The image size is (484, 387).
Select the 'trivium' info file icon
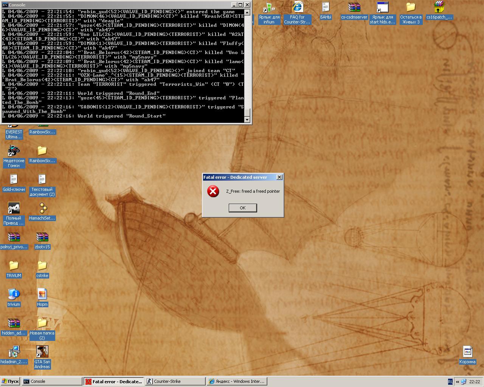point(14,298)
